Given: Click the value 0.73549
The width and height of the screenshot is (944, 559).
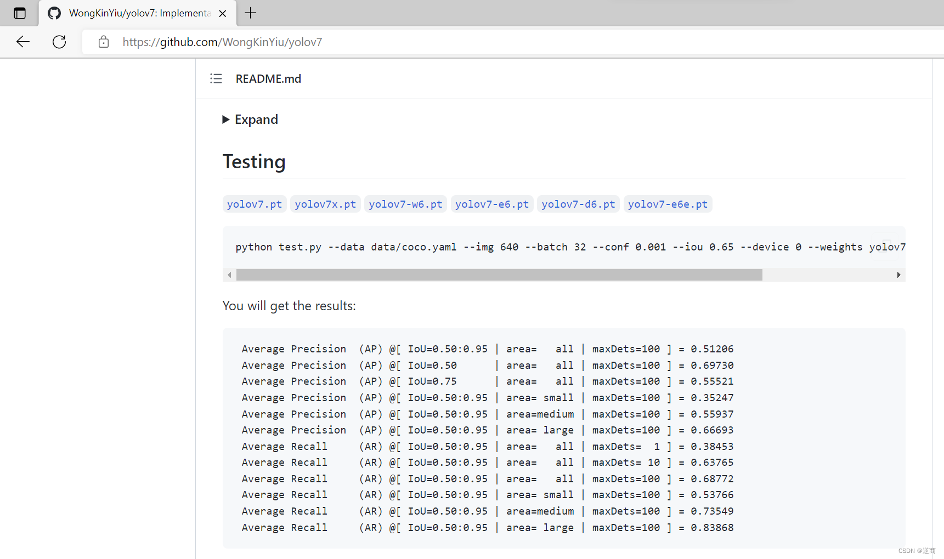Looking at the screenshot, I should tap(712, 511).
